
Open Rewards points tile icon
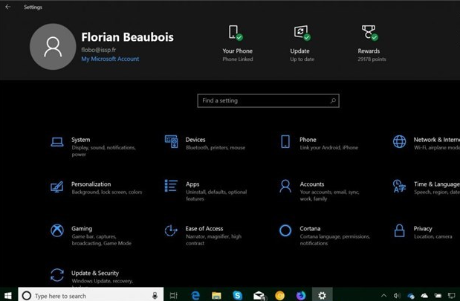(x=369, y=33)
